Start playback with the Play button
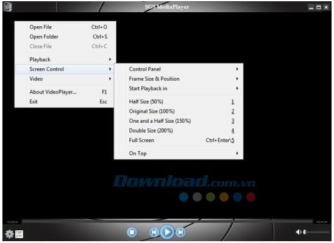Image resolution: width=334 pixels, height=243 pixels. click(167, 231)
